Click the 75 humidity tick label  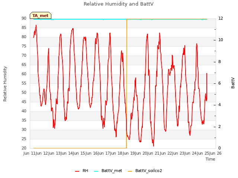(x=24, y=46)
